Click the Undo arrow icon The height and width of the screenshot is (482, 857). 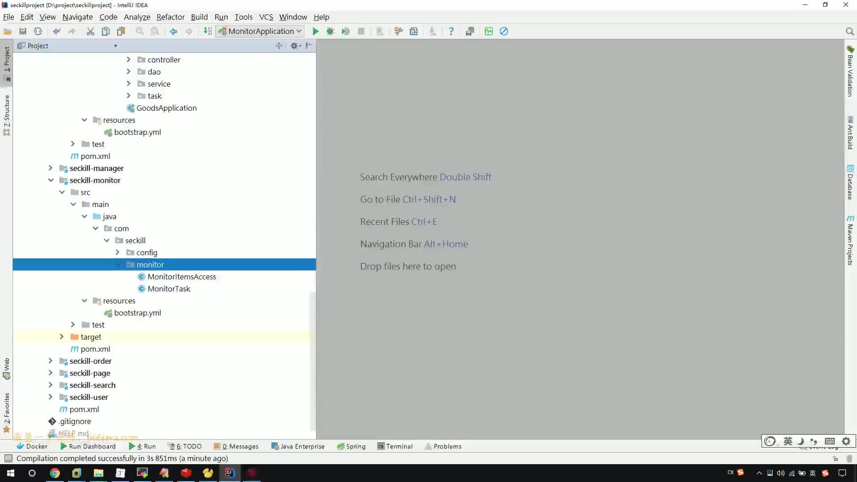coord(57,31)
